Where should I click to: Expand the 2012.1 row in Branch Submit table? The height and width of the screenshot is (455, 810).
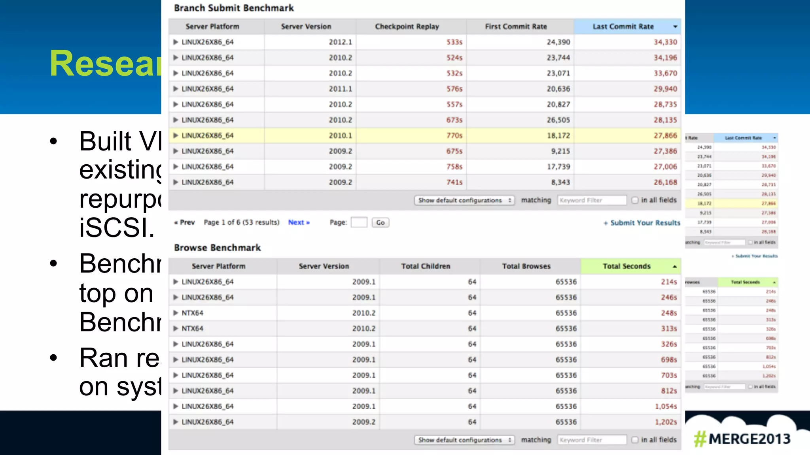pyautogui.click(x=176, y=42)
